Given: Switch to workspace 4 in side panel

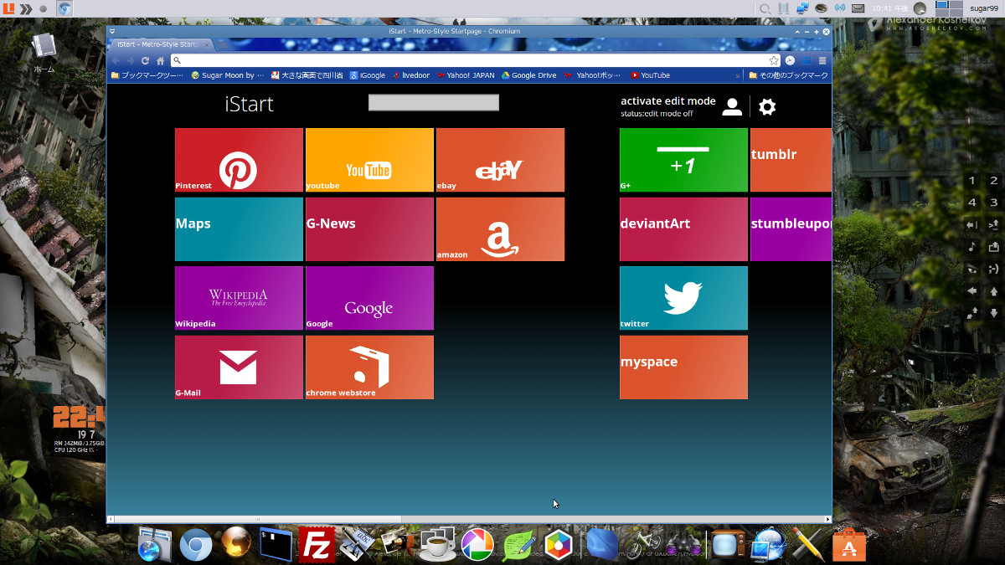Looking at the screenshot, I should 972,203.
